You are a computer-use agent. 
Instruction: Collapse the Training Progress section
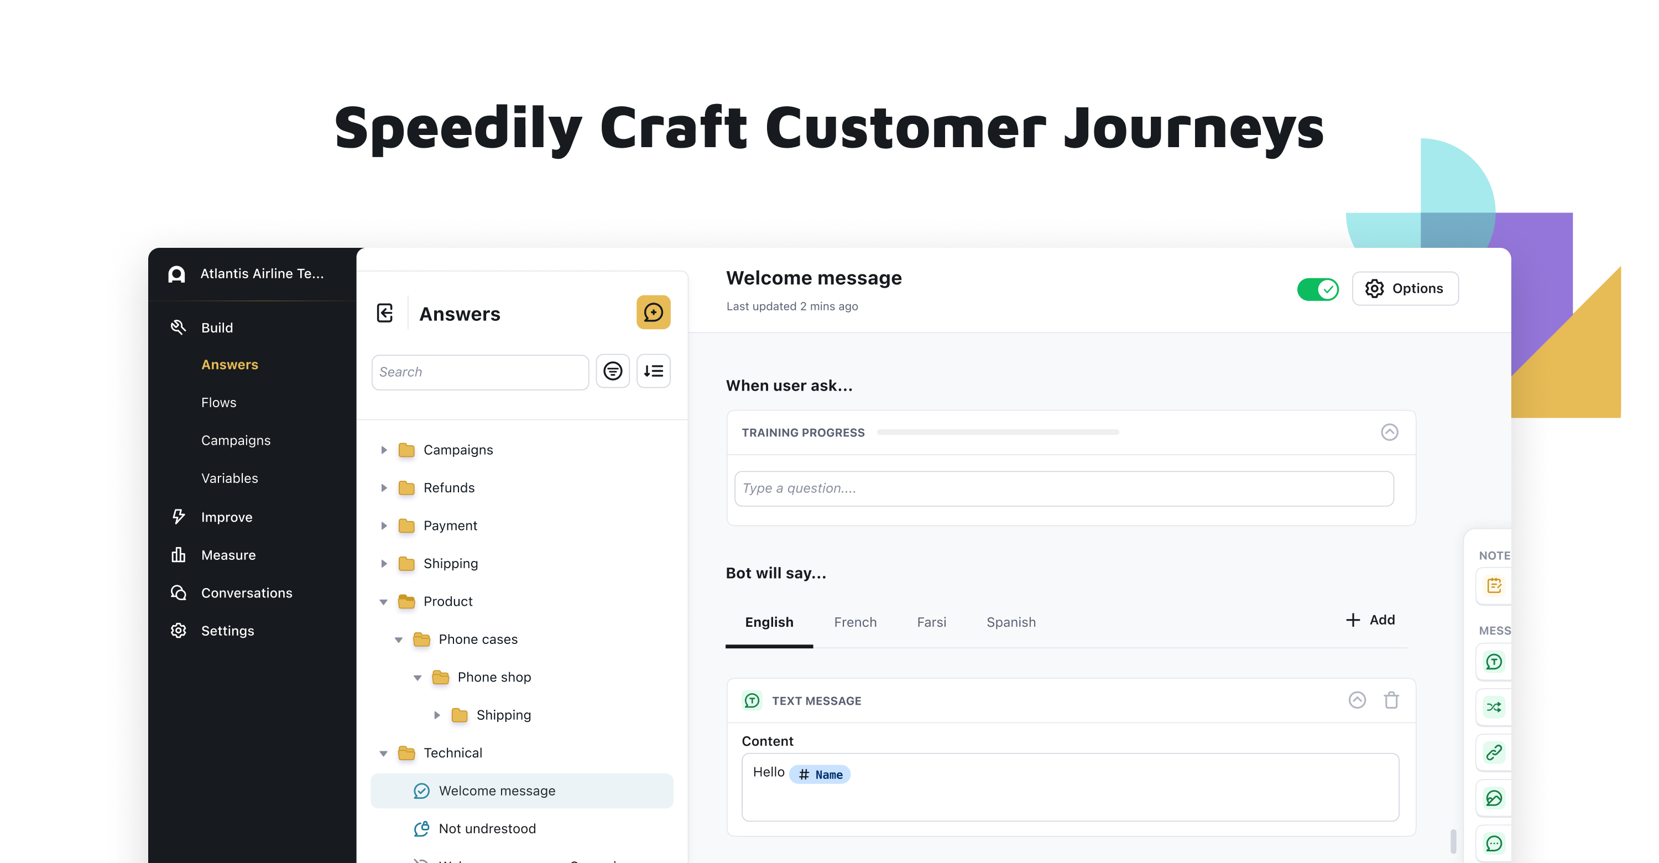pyautogui.click(x=1389, y=432)
